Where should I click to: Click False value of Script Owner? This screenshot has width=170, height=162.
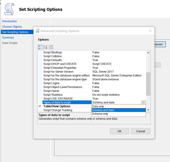point(96,91)
